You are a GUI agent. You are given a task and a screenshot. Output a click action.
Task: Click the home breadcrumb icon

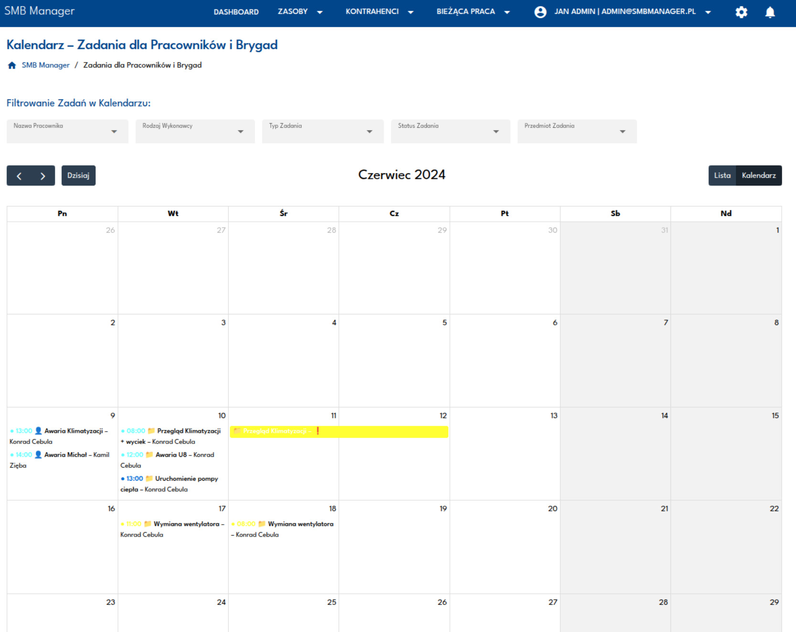click(x=12, y=65)
